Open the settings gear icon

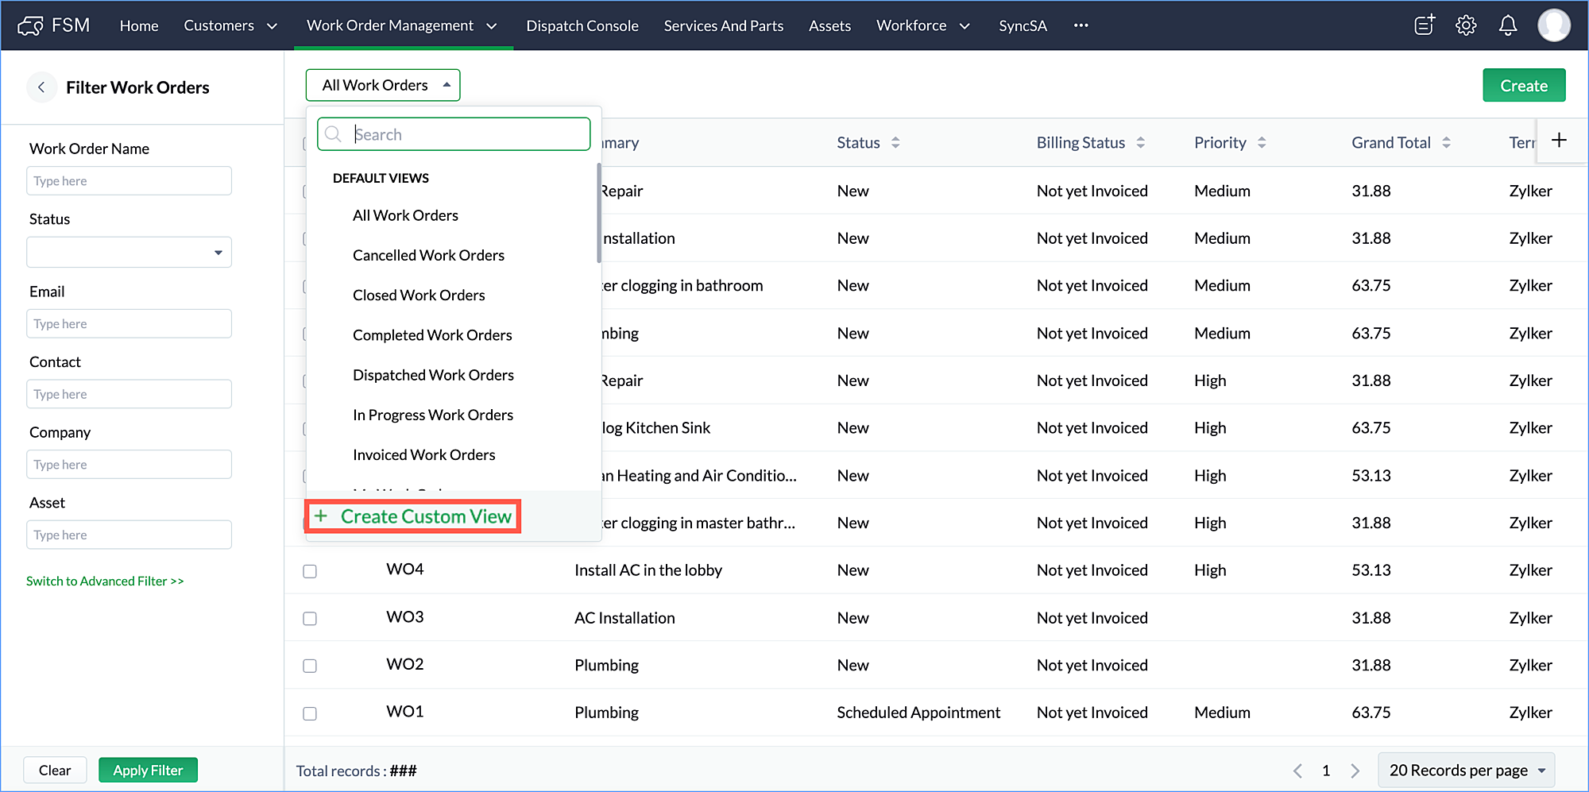[1466, 25]
